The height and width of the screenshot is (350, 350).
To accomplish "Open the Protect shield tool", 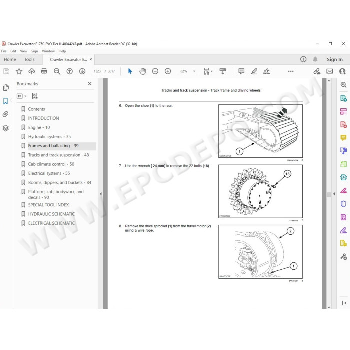I will point(343,204).
